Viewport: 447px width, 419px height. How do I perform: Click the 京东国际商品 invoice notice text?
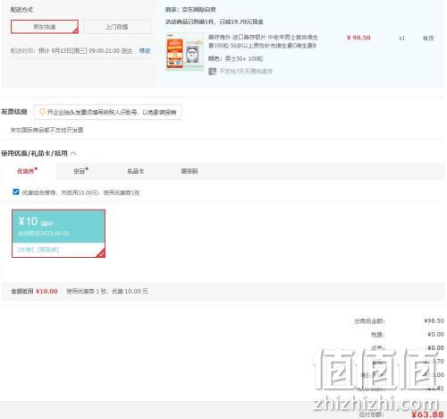click(x=46, y=130)
